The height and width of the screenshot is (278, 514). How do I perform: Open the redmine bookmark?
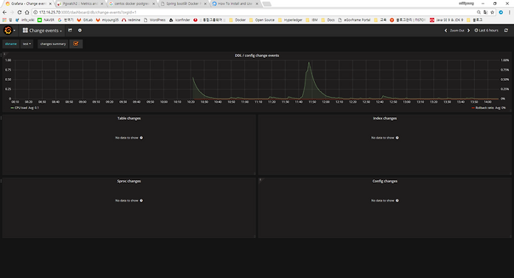[x=131, y=20]
